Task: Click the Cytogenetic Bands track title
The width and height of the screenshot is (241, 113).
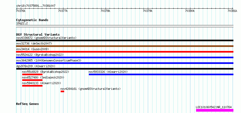Action: coord(32,20)
